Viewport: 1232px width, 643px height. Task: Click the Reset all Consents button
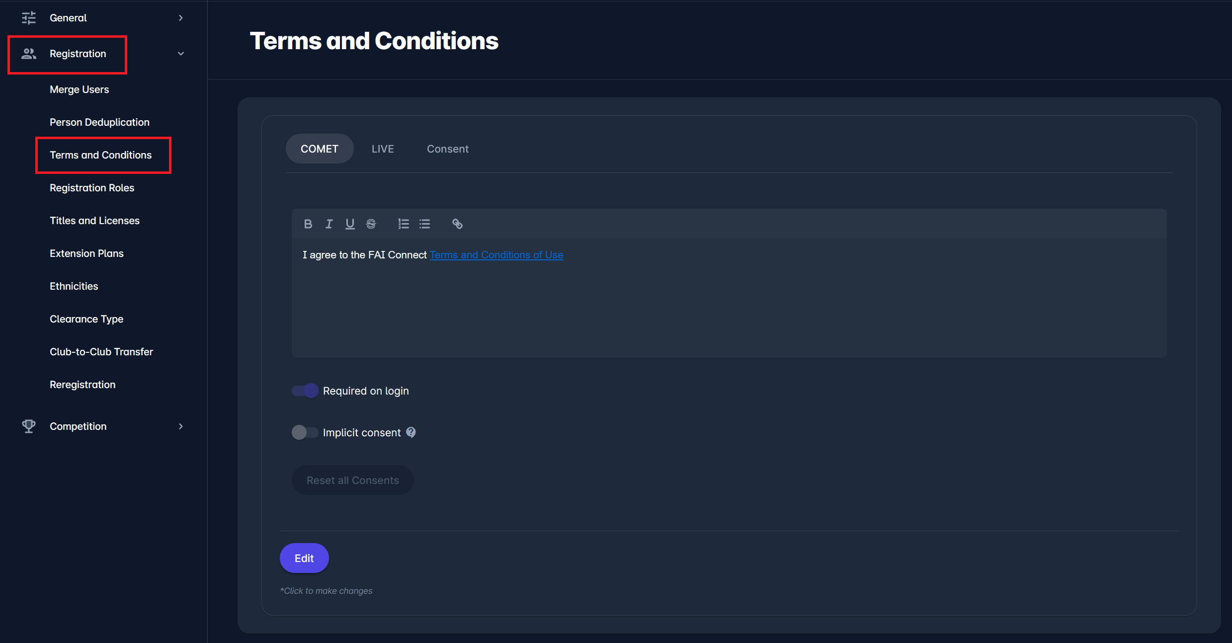click(352, 480)
